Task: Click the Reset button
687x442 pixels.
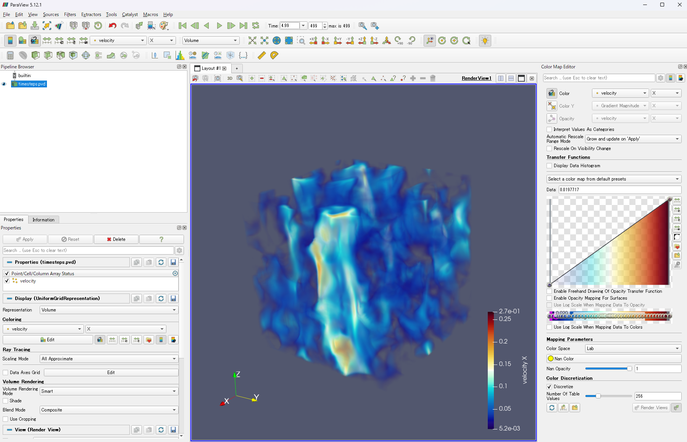Action: pos(71,239)
